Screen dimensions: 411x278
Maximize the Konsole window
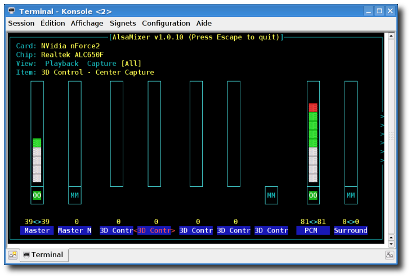[x=379, y=11]
